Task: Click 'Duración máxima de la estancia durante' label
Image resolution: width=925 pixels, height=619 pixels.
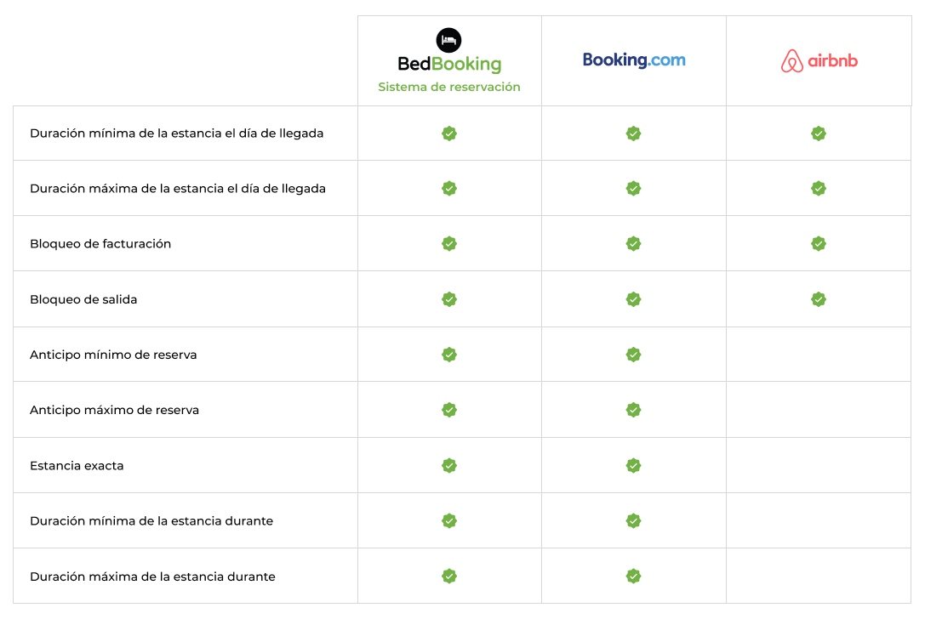Action: coord(152,576)
